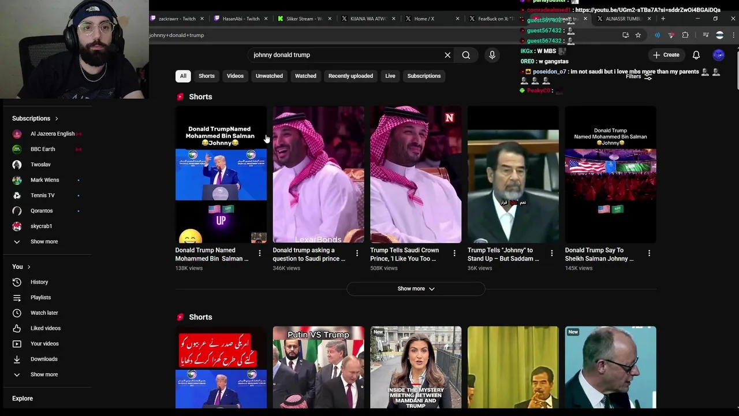The height and width of the screenshot is (416, 739).
Task: Open options for Donald Trump Named Mohammed short
Action: (x=260, y=253)
